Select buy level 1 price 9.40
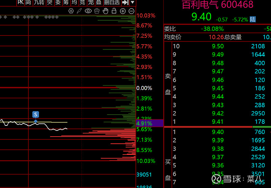This screenshot has width=271, height=188. click(x=218, y=132)
